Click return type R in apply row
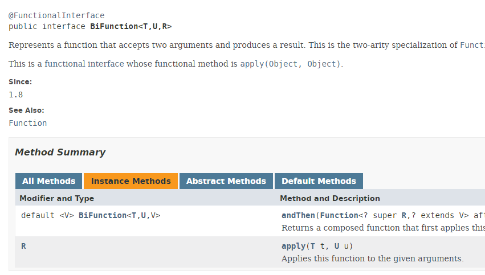This screenshot has width=485, height=275. click(23, 246)
